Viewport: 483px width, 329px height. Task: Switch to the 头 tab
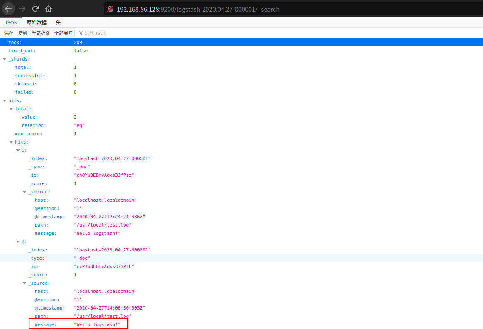click(x=58, y=22)
